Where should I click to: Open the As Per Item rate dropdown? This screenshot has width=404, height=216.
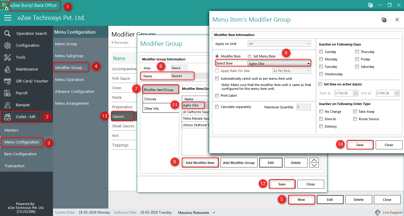tap(292, 71)
